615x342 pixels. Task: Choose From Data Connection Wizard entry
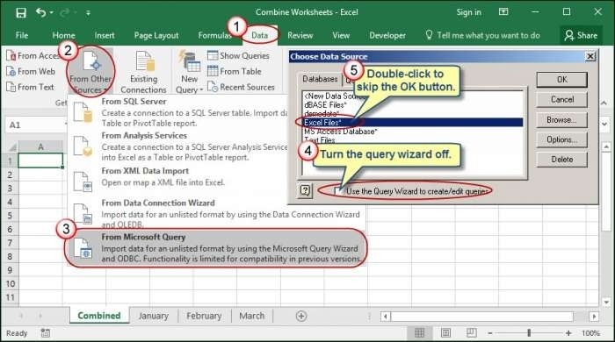pos(216,213)
